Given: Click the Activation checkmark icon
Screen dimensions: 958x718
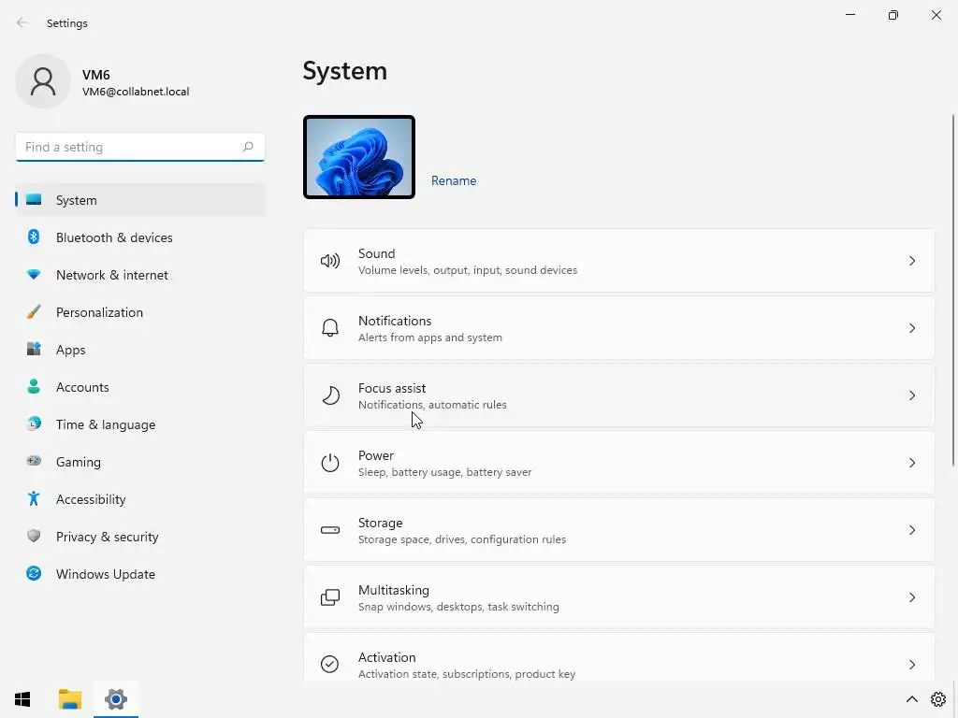Looking at the screenshot, I should pyautogui.click(x=330, y=664).
